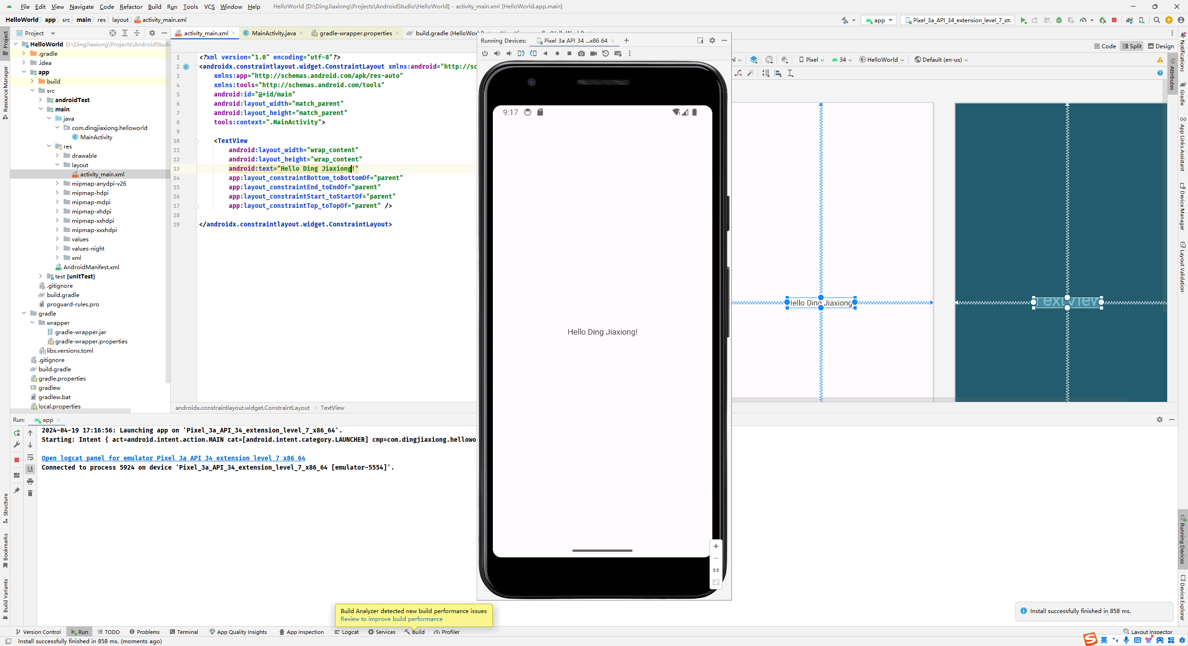Click Review to improve build performance link
1188x646 pixels.
click(x=390, y=619)
